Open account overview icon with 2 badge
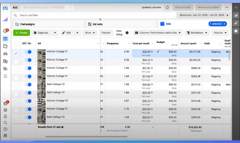The image size is (240, 143). coord(6,31)
